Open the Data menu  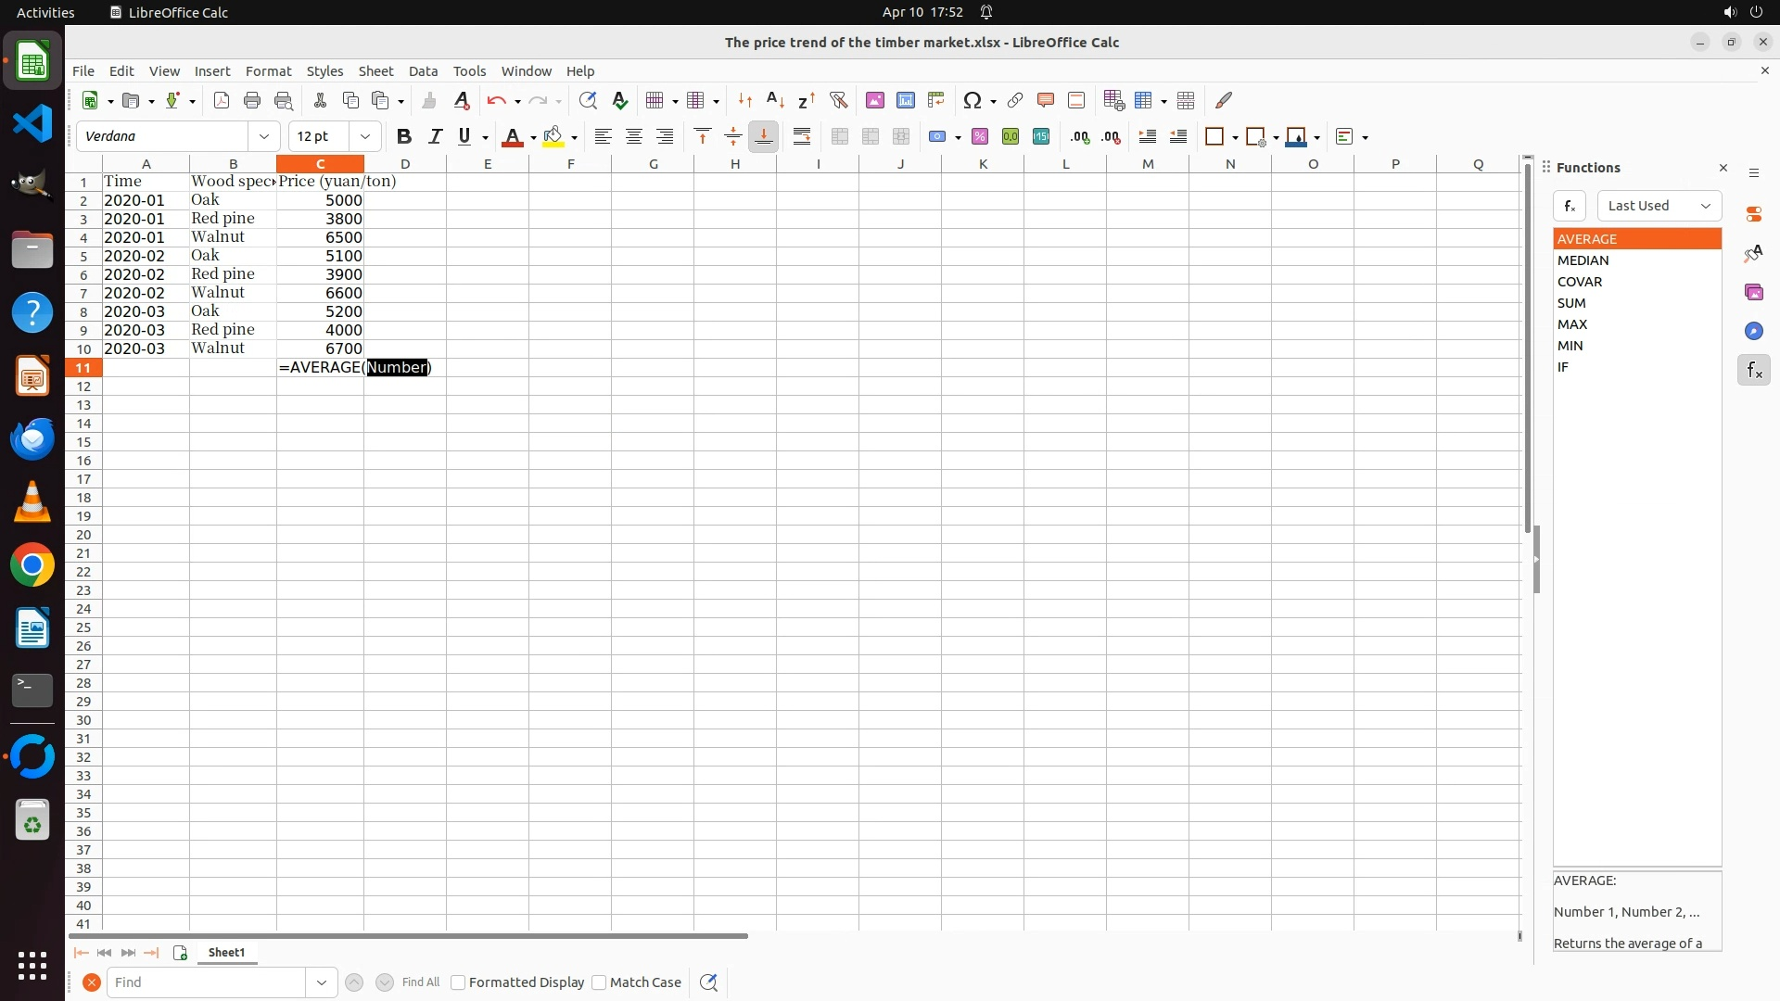pos(423,70)
